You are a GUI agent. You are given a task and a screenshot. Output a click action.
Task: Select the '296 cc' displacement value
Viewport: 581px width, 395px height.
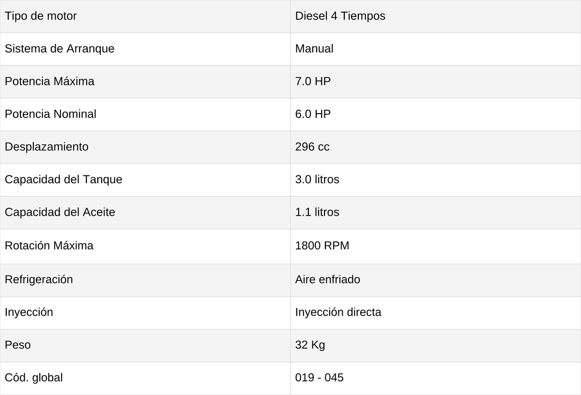312,147
